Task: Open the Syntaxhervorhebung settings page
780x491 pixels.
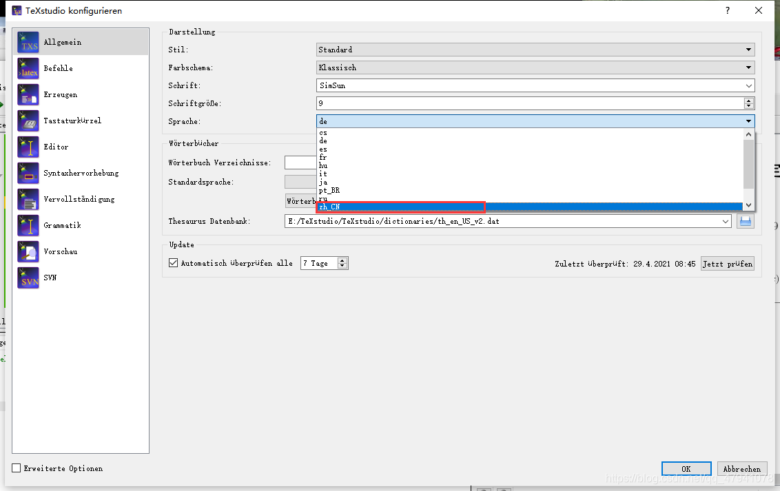Action: tap(81, 173)
